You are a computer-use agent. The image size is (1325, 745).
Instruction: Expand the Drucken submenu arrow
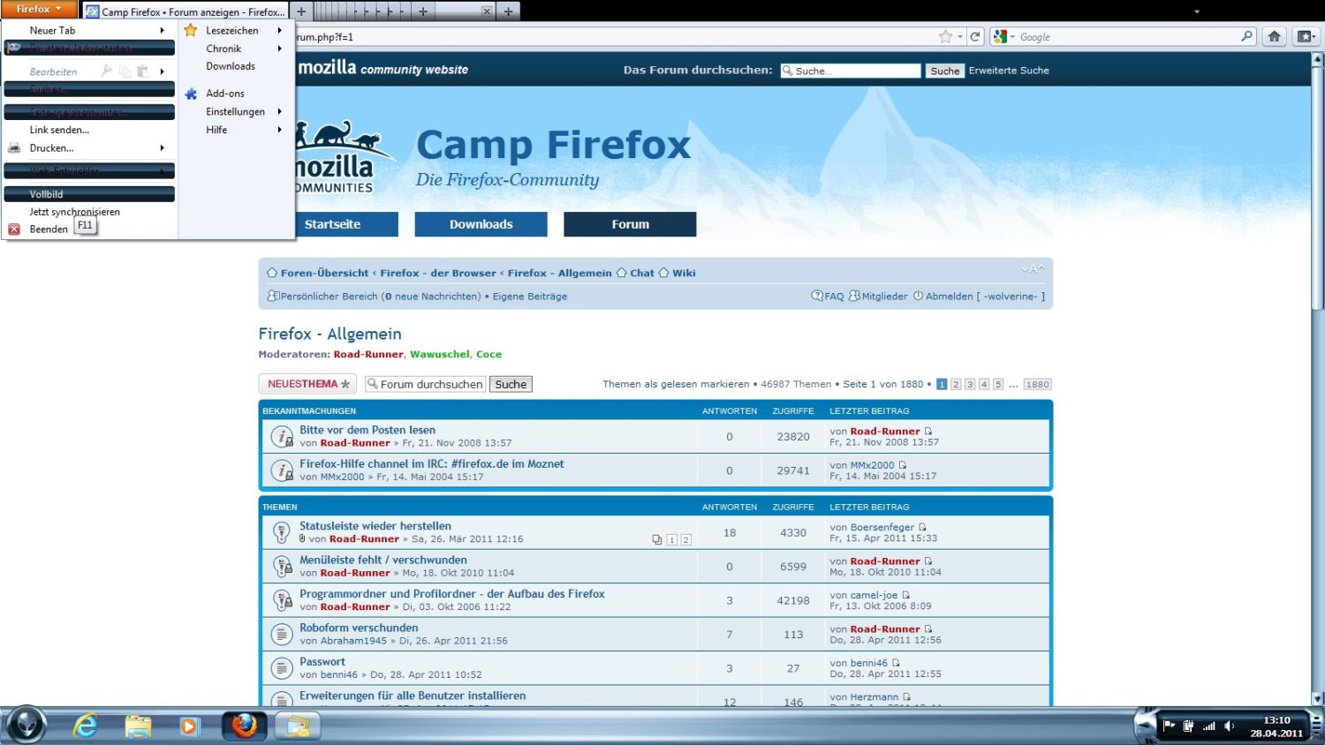pos(162,148)
